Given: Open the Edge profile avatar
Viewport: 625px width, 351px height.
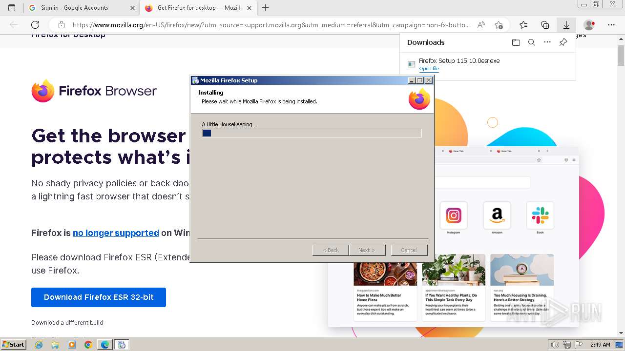Looking at the screenshot, I should [x=589, y=25].
